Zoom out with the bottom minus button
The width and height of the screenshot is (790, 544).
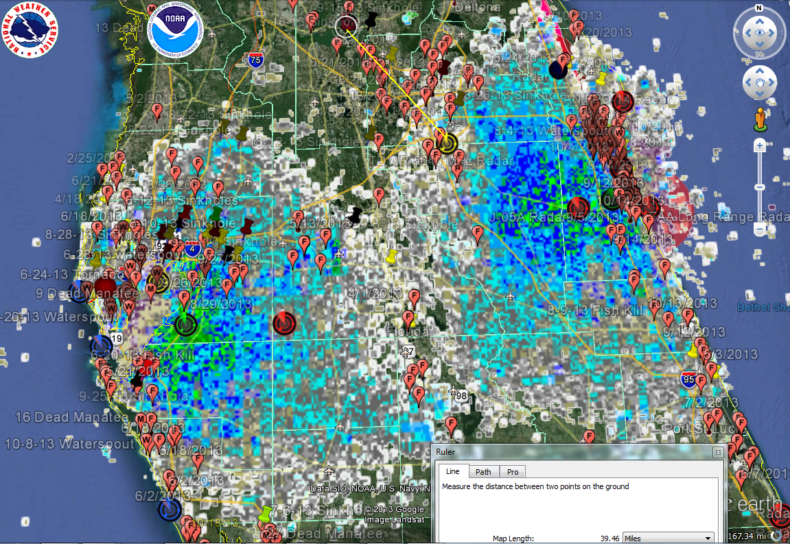point(760,230)
